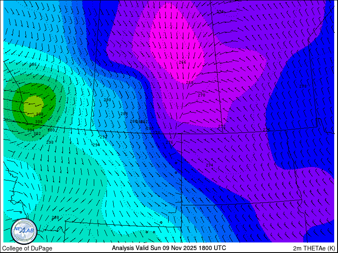Select the 290 contour label
Image resolution: width=338 pixels, height=253 pixels.
click(x=107, y=100)
